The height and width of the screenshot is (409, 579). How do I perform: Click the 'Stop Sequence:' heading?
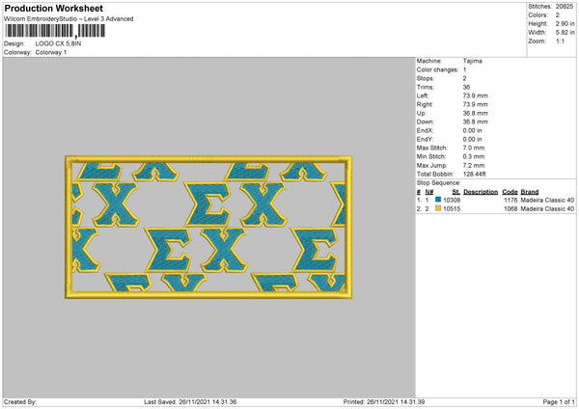(439, 183)
